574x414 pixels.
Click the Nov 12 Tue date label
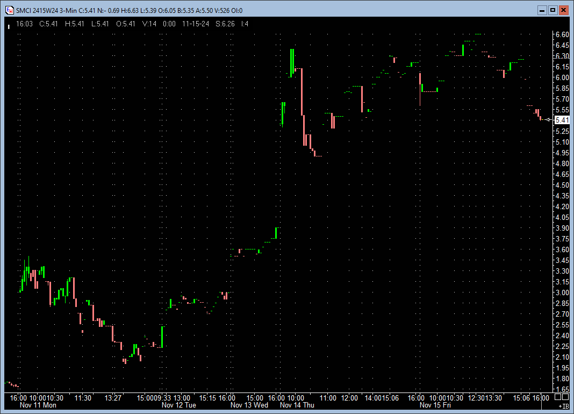coord(179,405)
